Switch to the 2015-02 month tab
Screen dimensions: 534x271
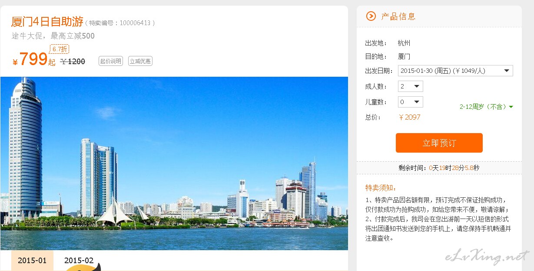[x=79, y=261]
